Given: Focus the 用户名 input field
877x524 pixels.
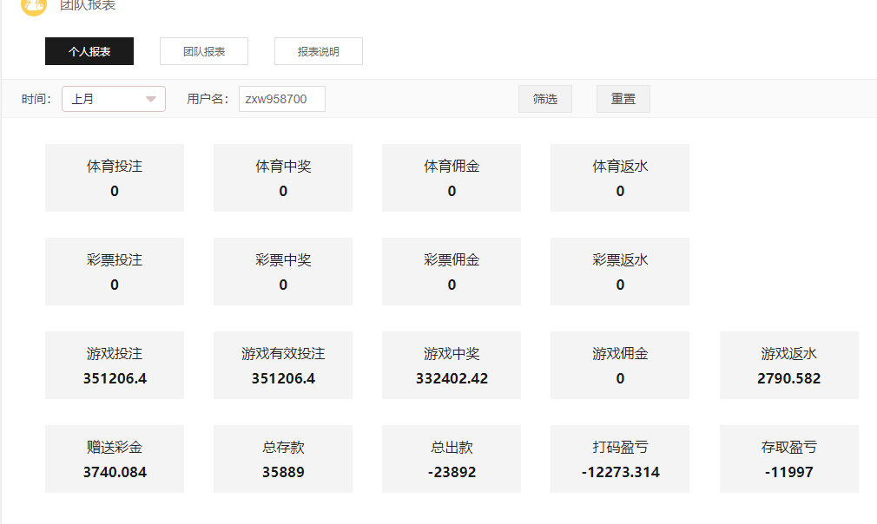Looking at the screenshot, I should tap(282, 99).
